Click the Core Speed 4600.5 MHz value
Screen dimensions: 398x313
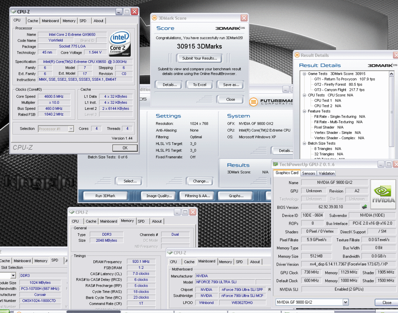coord(54,97)
